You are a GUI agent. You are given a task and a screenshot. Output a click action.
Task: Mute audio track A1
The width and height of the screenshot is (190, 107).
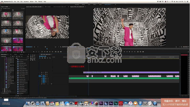(x=47, y=78)
